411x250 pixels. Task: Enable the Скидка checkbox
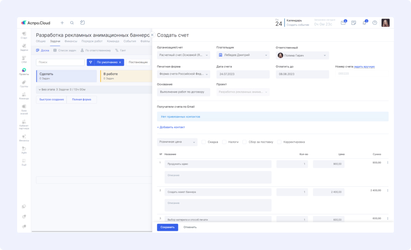tap(204, 142)
